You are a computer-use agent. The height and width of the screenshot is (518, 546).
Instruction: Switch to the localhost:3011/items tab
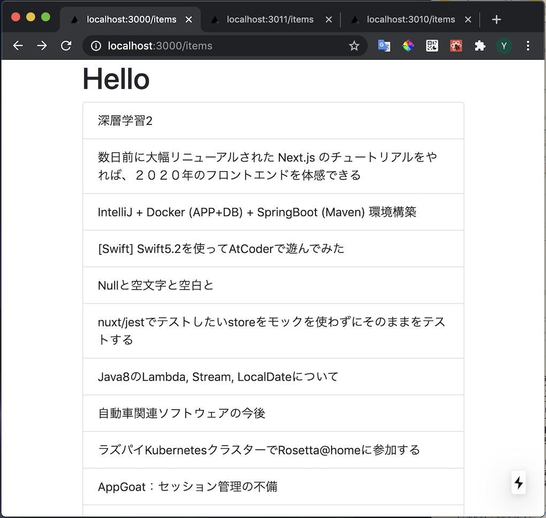click(x=270, y=19)
